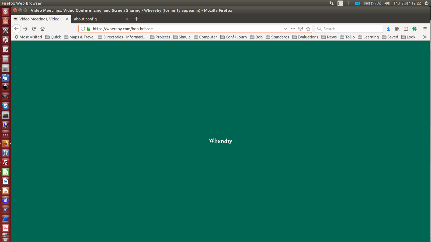The image size is (431, 242).
Task: Launch Skype from the Ubuntu dock
Action: [5, 106]
